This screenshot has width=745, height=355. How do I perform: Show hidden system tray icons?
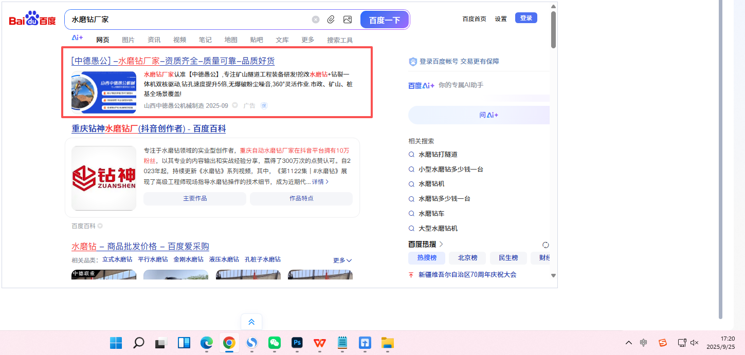[x=628, y=343]
